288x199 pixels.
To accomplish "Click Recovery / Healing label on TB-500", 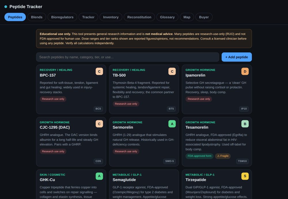I will [129, 70].
